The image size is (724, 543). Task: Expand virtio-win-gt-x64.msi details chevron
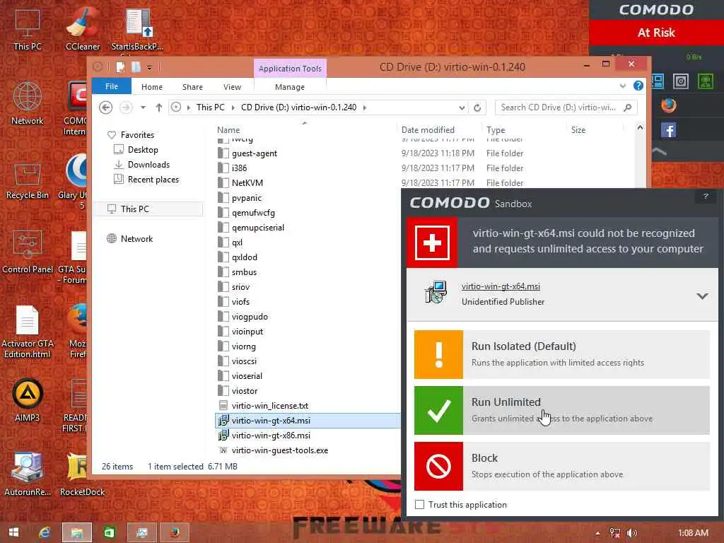pyautogui.click(x=702, y=296)
